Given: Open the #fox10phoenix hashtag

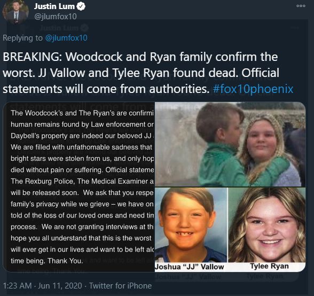Looking at the screenshot, I should (253, 89).
